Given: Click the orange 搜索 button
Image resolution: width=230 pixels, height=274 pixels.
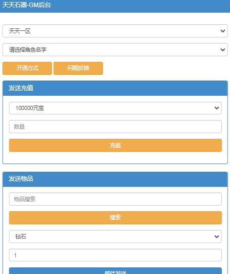Looking at the screenshot, I should (x=115, y=218).
